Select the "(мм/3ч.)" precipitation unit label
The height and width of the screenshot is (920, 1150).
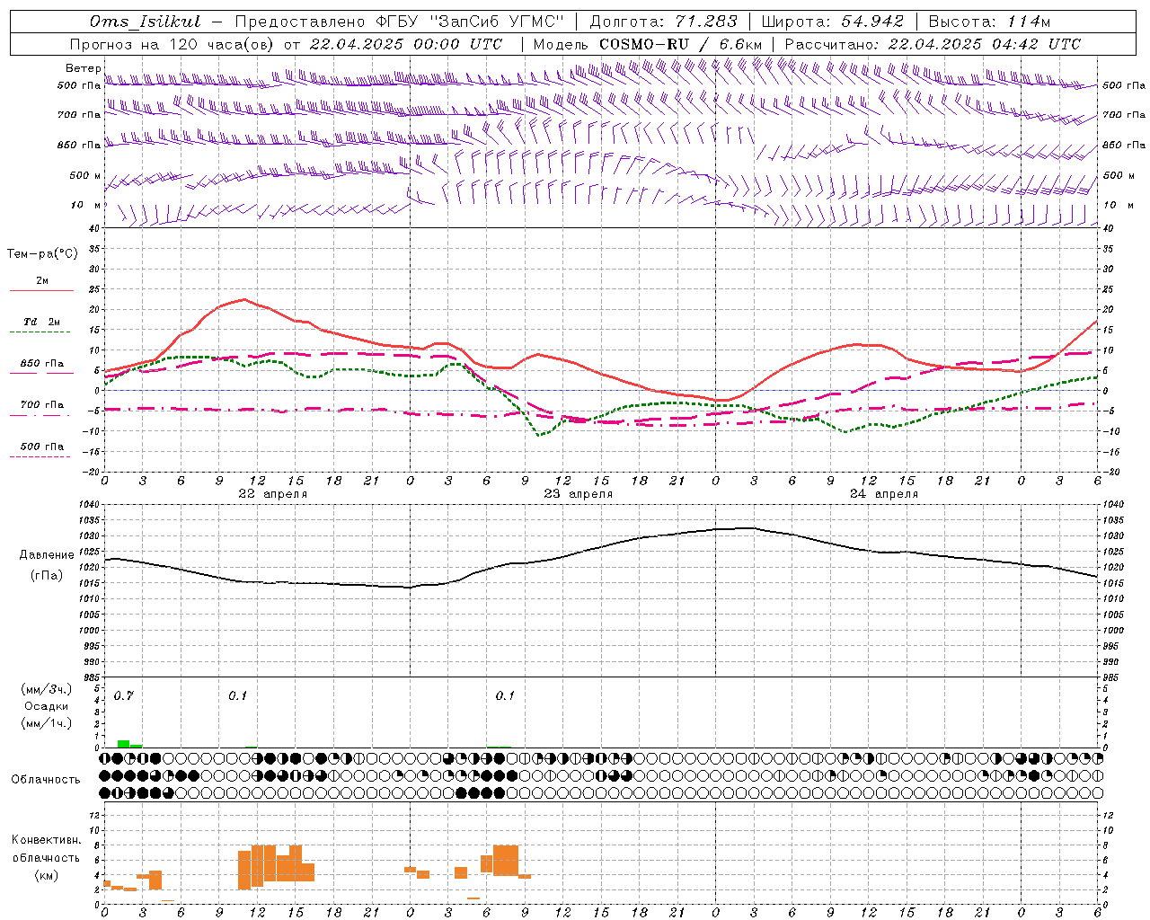(46, 689)
